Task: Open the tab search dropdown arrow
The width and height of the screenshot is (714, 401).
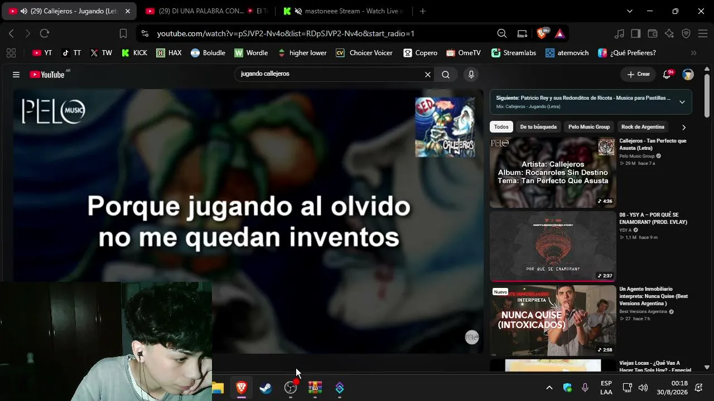Action: [x=630, y=11]
